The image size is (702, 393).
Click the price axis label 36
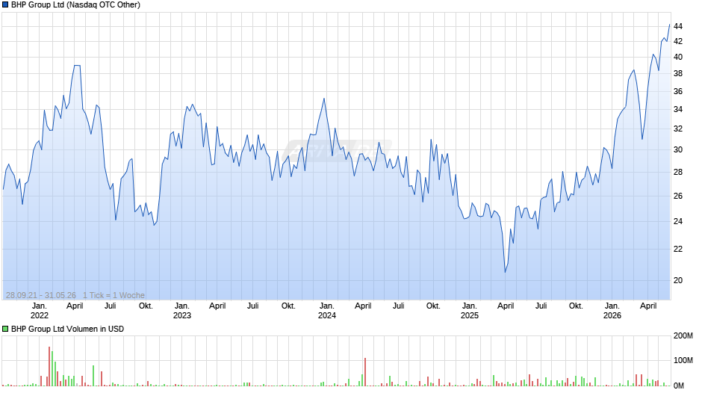678,91
